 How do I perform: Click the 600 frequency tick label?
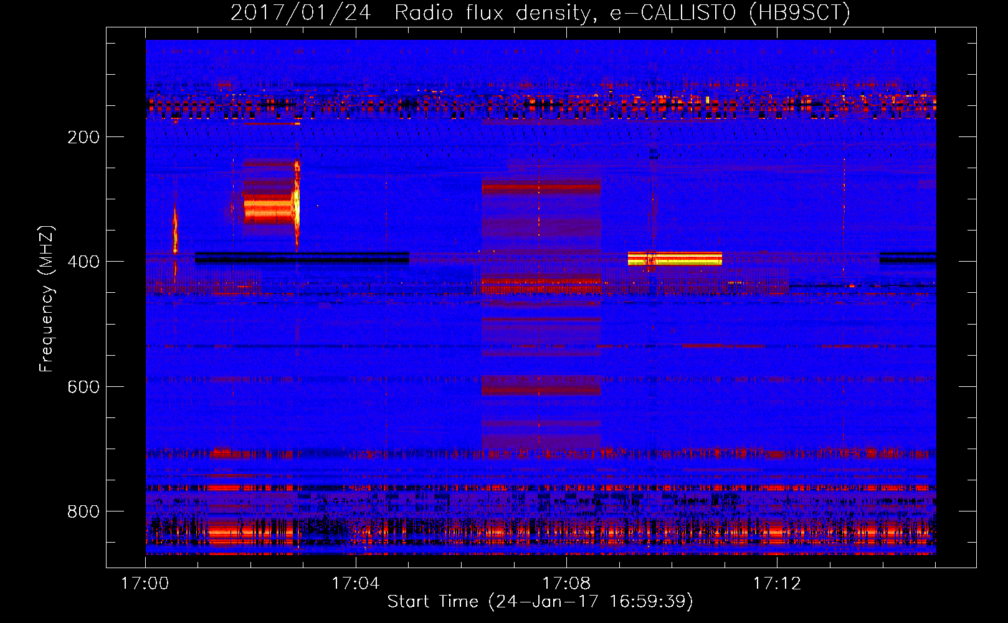click(x=83, y=387)
